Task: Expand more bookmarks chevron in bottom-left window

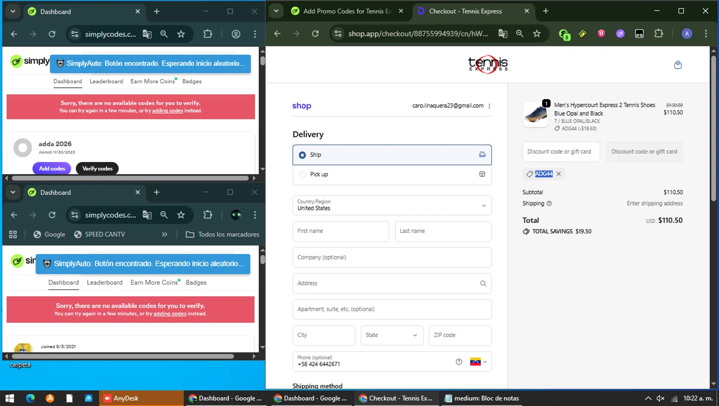Action: (164, 234)
